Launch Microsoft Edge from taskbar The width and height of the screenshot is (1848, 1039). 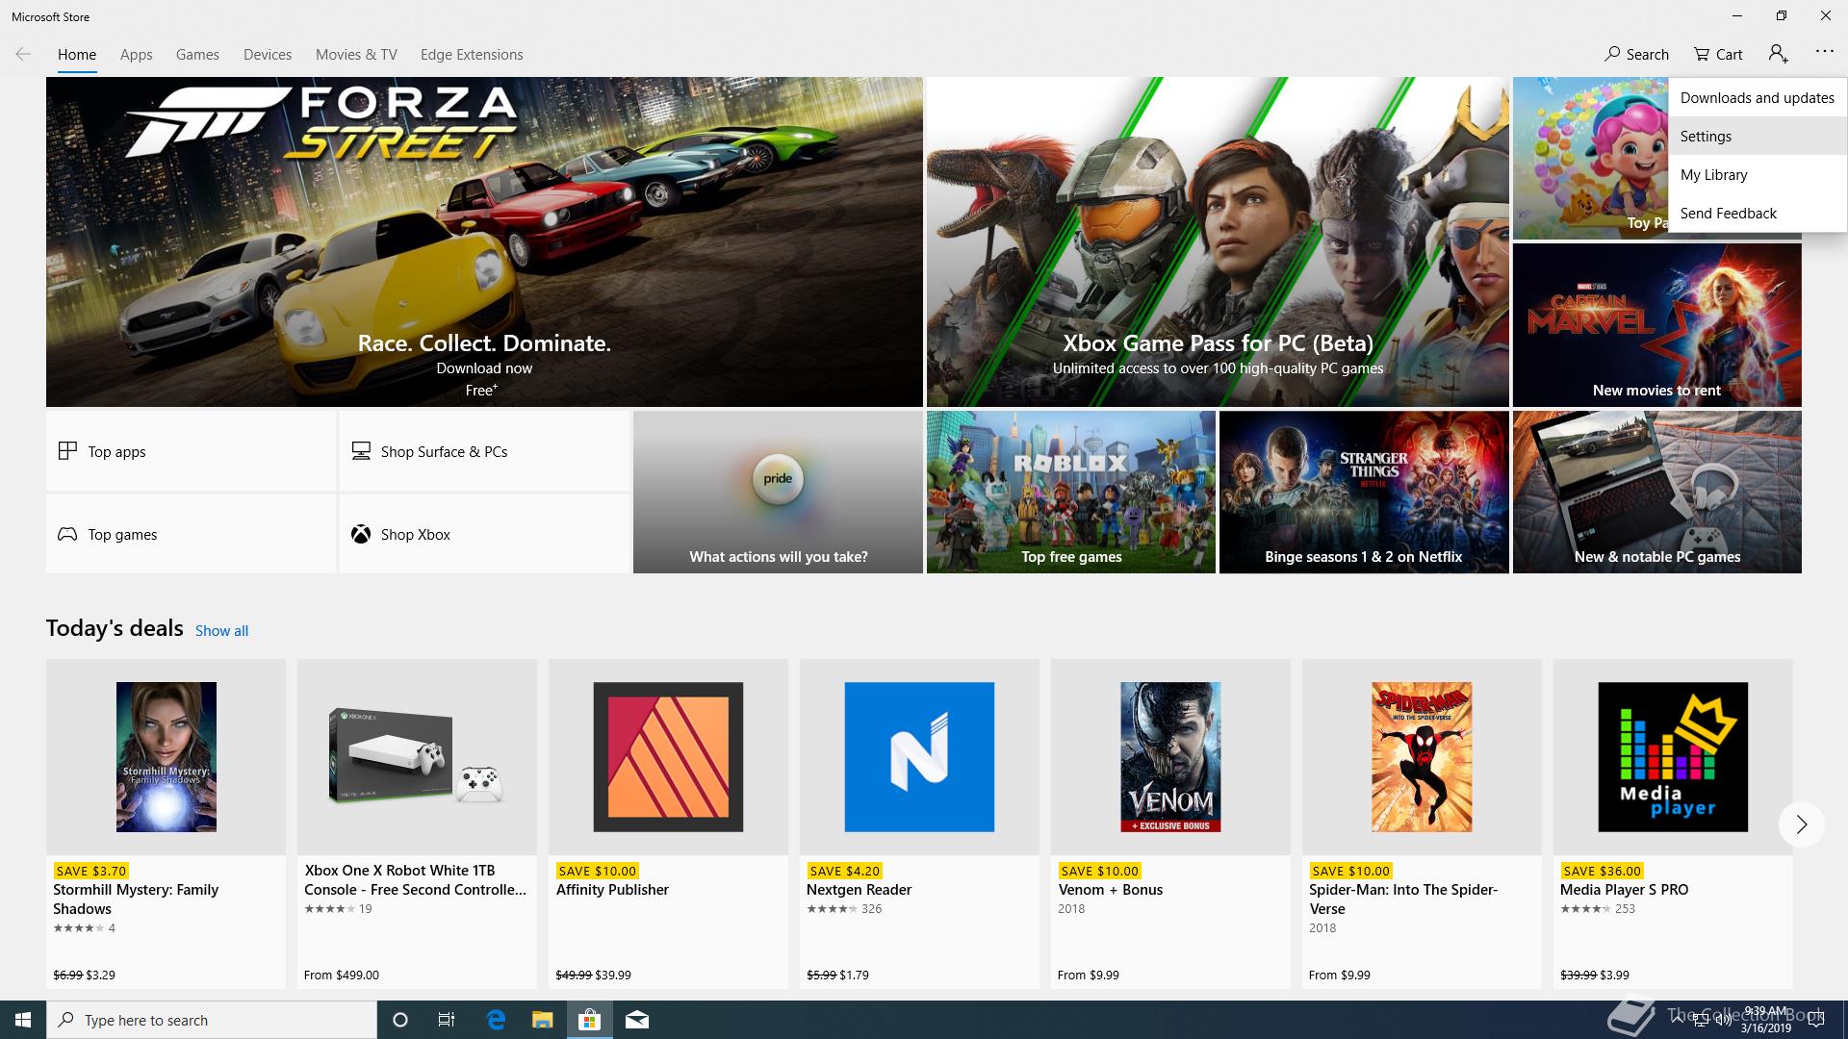[496, 1020]
